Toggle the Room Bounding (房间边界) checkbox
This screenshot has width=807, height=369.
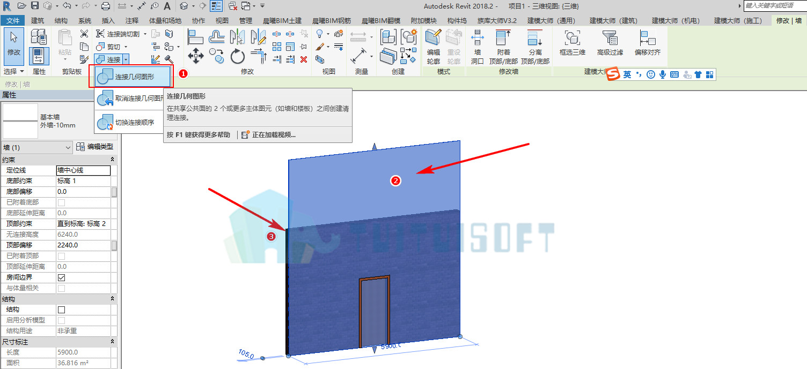pyautogui.click(x=61, y=277)
